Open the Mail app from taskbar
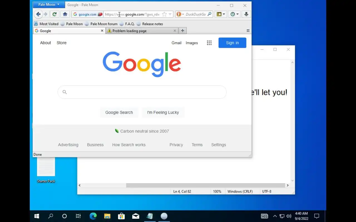 pyautogui.click(x=136, y=216)
